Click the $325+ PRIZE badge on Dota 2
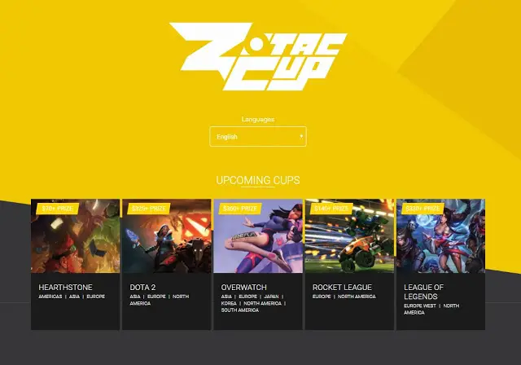Screen dimensions: 521x365 (148, 209)
